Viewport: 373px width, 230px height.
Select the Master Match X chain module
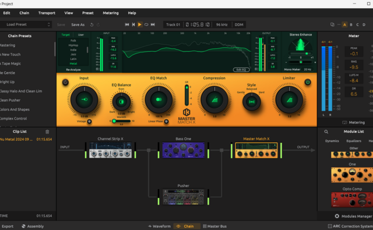pyautogui.click(x=256, y=150)
